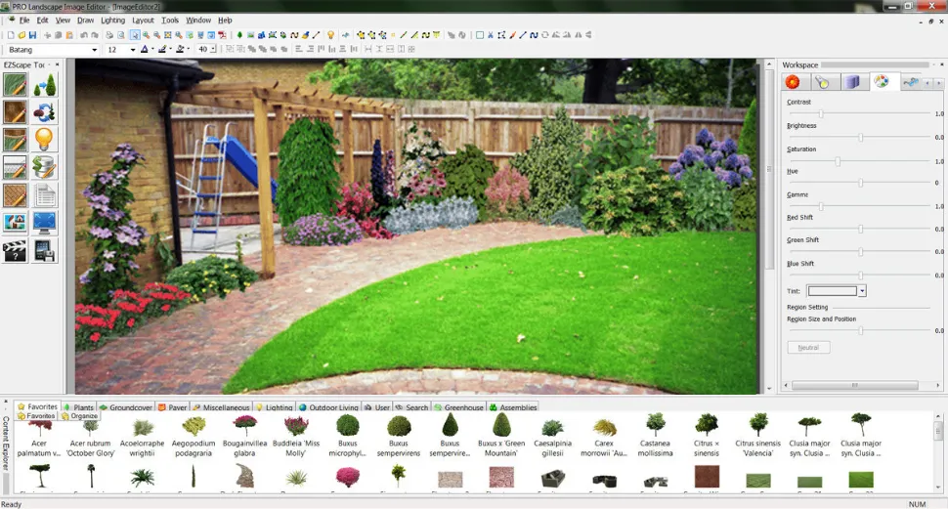The image size is (948, 509).
Task: Open the Edit menu
Action: [42, 20]
